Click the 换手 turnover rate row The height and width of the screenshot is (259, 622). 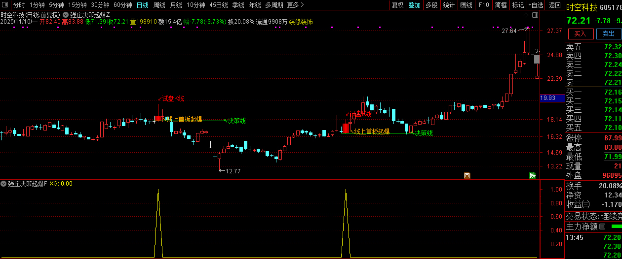click(x=594, y=186)
